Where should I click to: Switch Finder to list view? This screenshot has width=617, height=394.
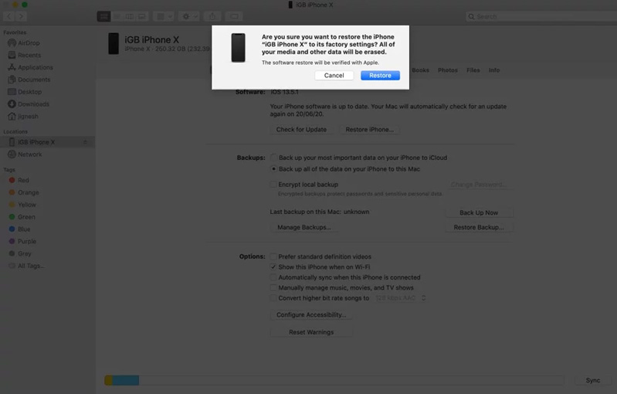(x=117, y=16)
